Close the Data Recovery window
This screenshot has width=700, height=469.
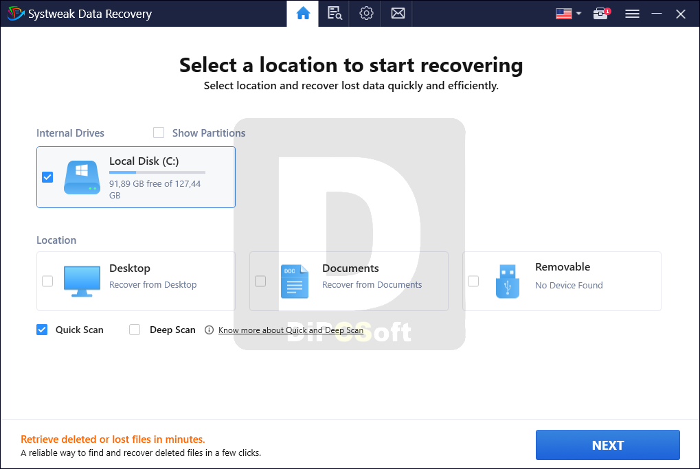[680, 14]
